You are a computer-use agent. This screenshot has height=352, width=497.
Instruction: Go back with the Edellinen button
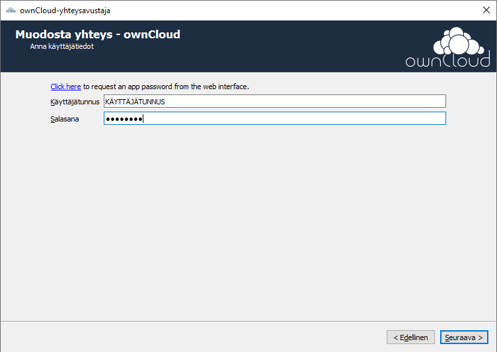coord(410,337)
